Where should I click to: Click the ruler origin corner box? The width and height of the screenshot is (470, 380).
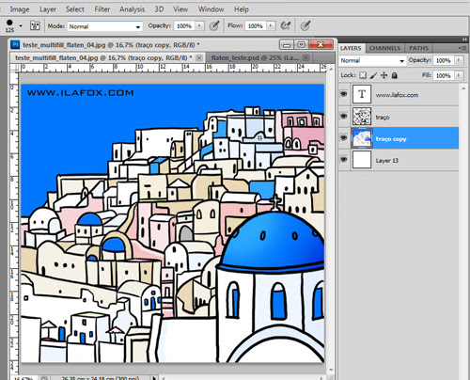click(x=14, y=68)
